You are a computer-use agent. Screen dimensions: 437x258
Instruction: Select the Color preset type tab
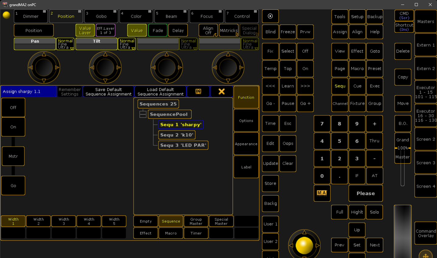click(136, 16)
